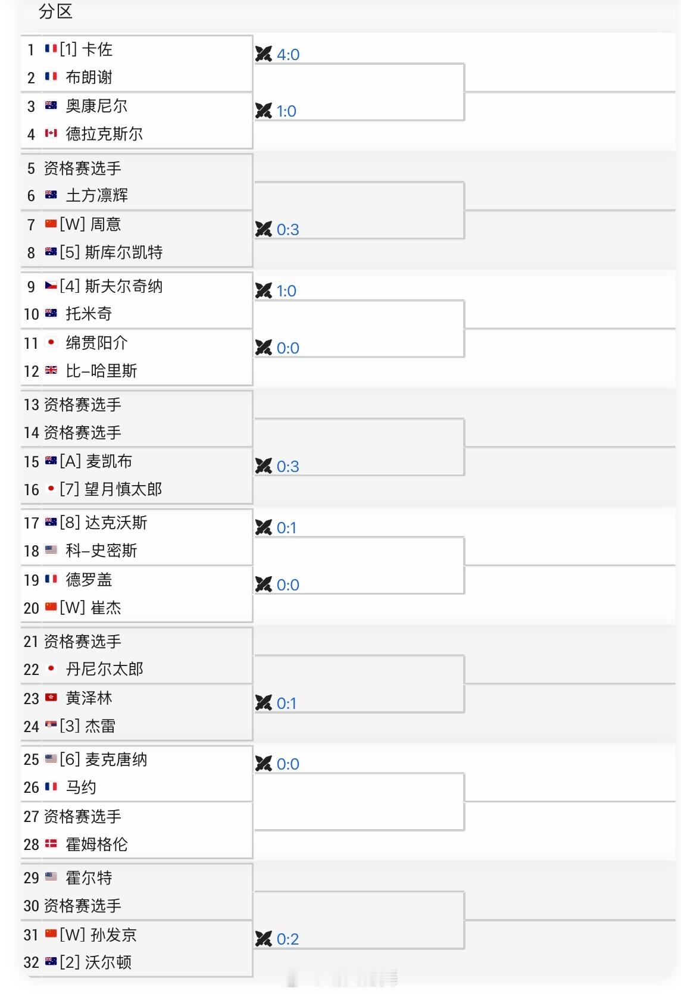Click the head-to-head icon next to the 0:2 score
The image size is (681, 994).
[x=263, y=939]
